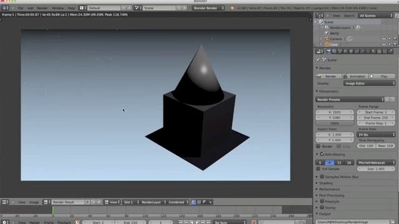Select the World item in the outliner
399x224 pixels.
point(334,33)
